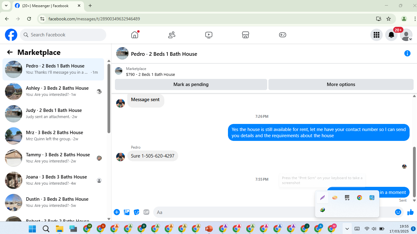The height and width of the screenshot is (234, 417).
Task: Close the Messenger Facebook tab
Action: pos(79,6)
